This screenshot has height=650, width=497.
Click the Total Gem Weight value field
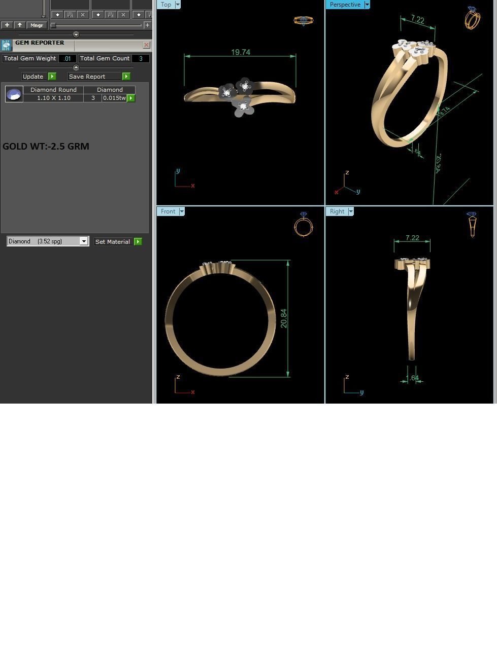[68, 58]
